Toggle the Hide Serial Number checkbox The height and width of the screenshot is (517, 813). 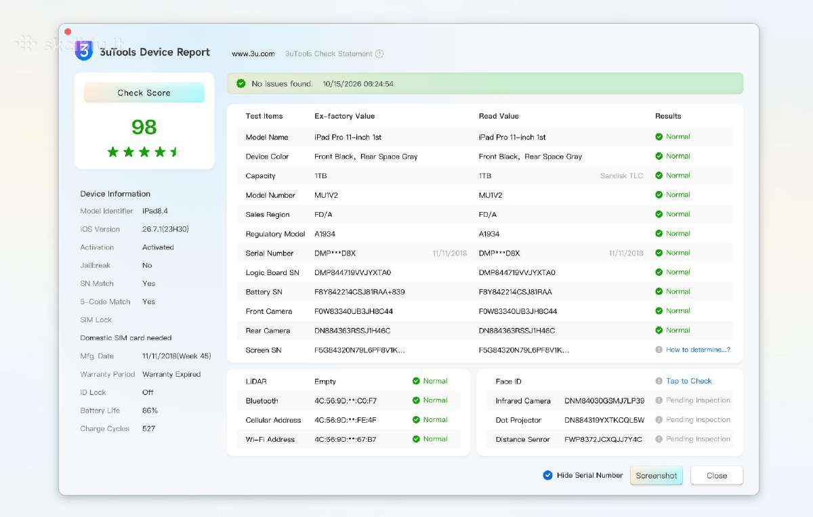tap(547, 476)
